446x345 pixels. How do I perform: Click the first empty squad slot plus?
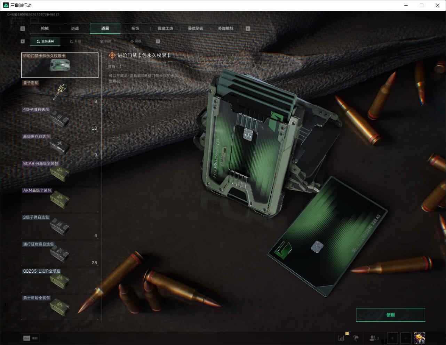point(392,338)
